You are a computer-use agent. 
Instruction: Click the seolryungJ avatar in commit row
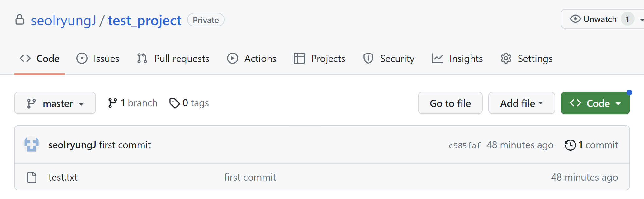(31, 145)
